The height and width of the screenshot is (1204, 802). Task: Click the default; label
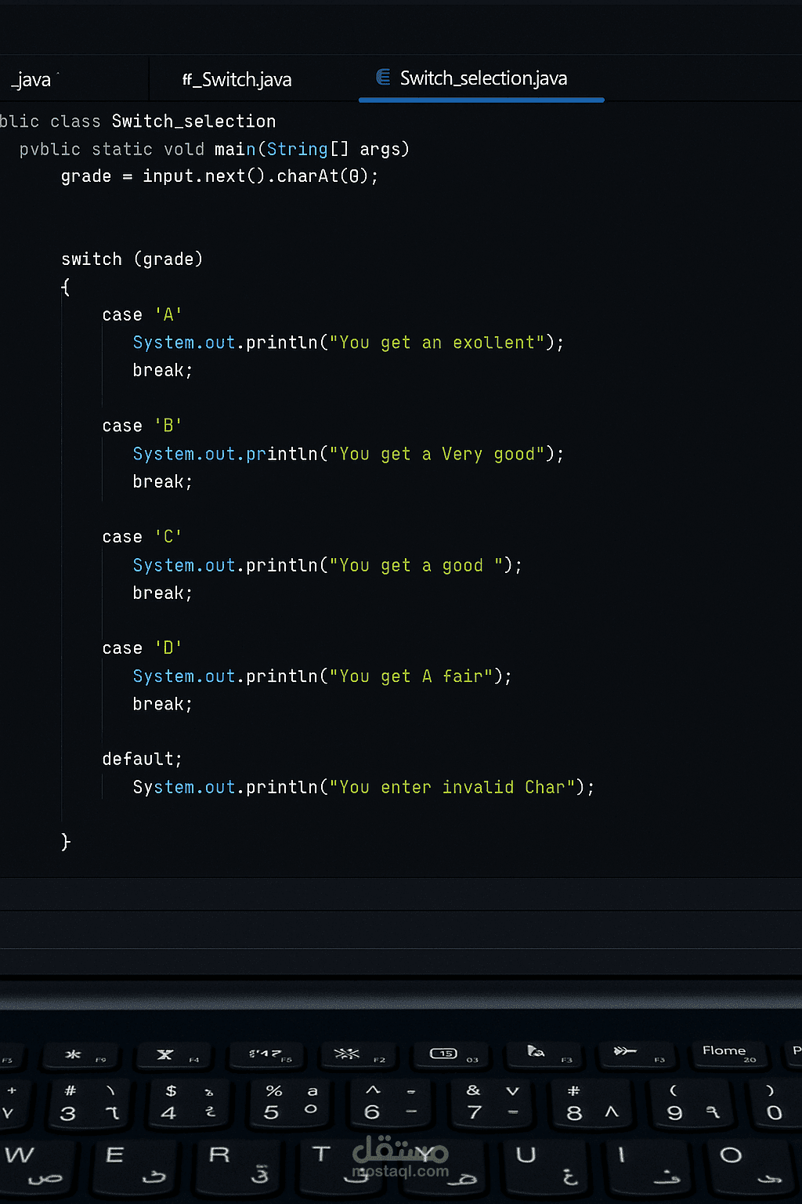click(142, 759)
